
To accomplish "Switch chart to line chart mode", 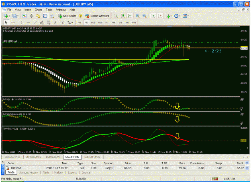I will point(129,16).
